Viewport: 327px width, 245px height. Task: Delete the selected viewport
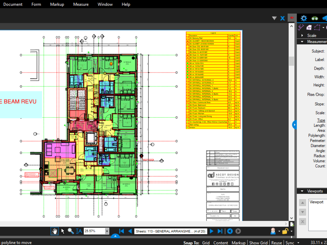click(x=302, y=222)
